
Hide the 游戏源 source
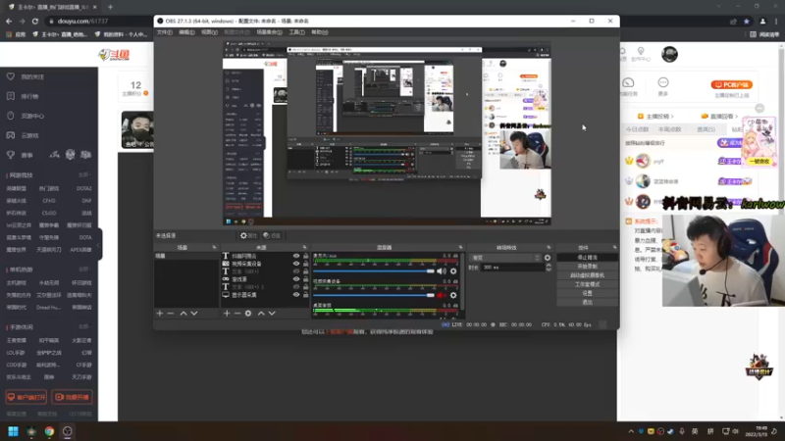point(296,279)
